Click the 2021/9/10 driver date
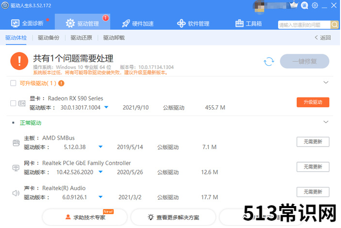The image size is (341, 228). 136,108
